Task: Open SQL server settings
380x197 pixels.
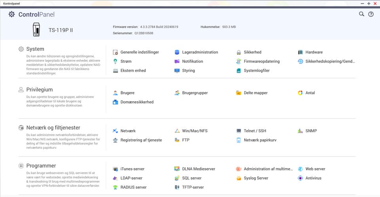Action: 192,178
